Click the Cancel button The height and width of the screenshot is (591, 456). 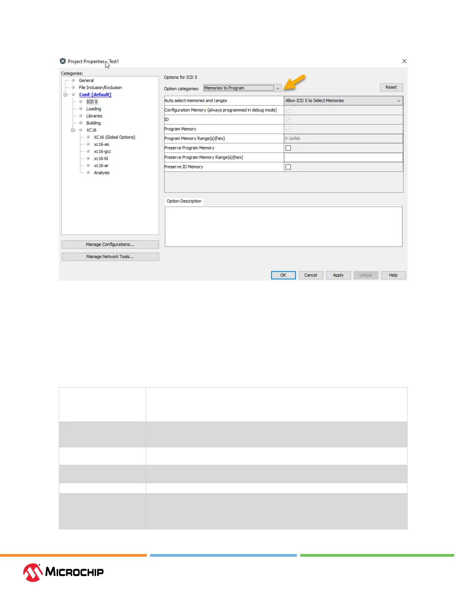(x=311, y=275)
